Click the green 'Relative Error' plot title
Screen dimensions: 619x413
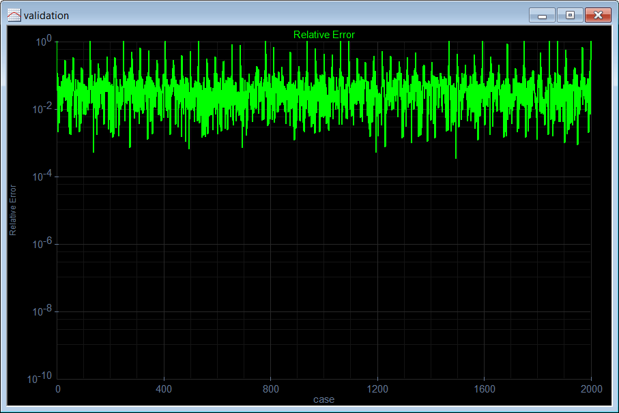coord(324,35)
